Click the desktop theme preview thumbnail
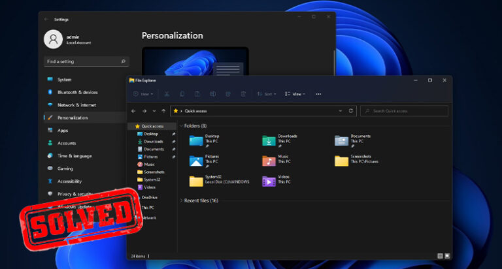 (195, 62)
